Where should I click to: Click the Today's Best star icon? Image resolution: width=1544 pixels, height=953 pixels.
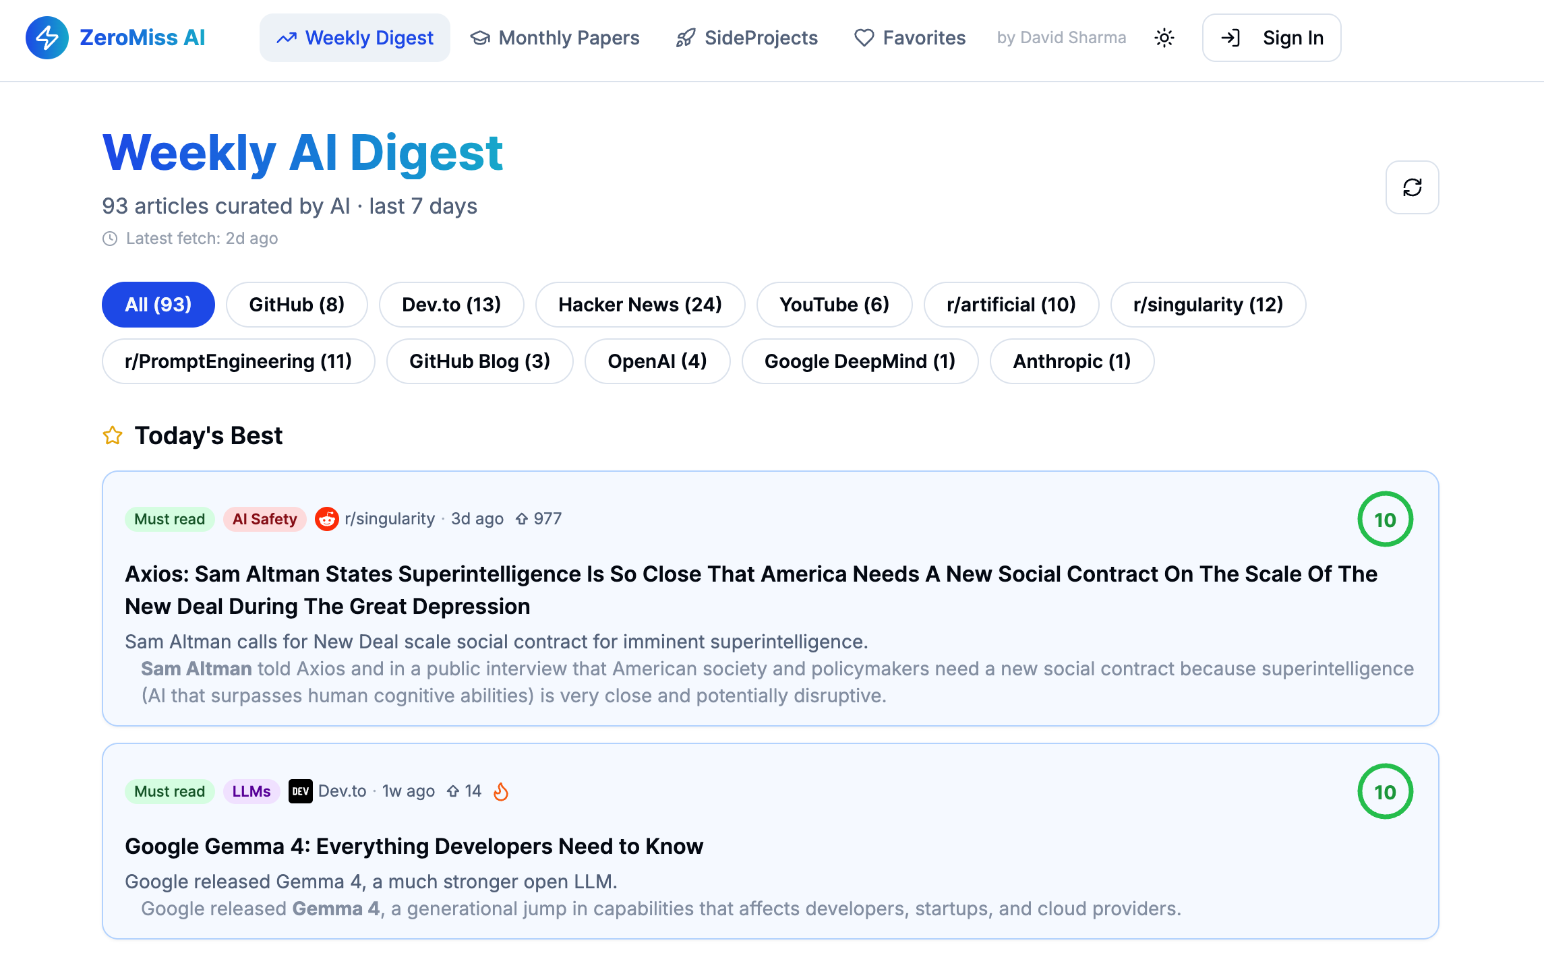click(113, 435)
